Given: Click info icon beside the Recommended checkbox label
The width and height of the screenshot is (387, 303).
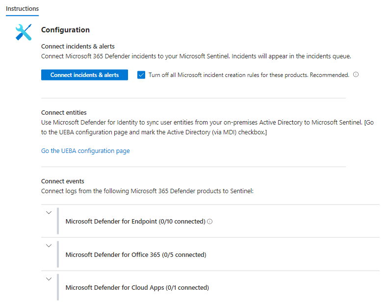Looking at the screenshot, I should 356,75.
